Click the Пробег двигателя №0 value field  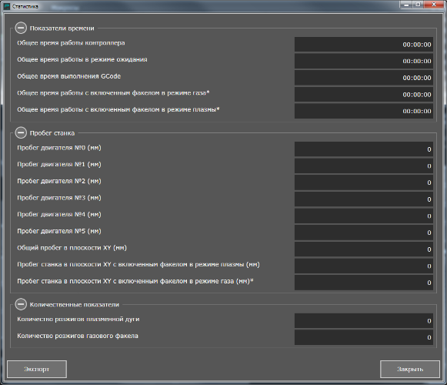364,149
